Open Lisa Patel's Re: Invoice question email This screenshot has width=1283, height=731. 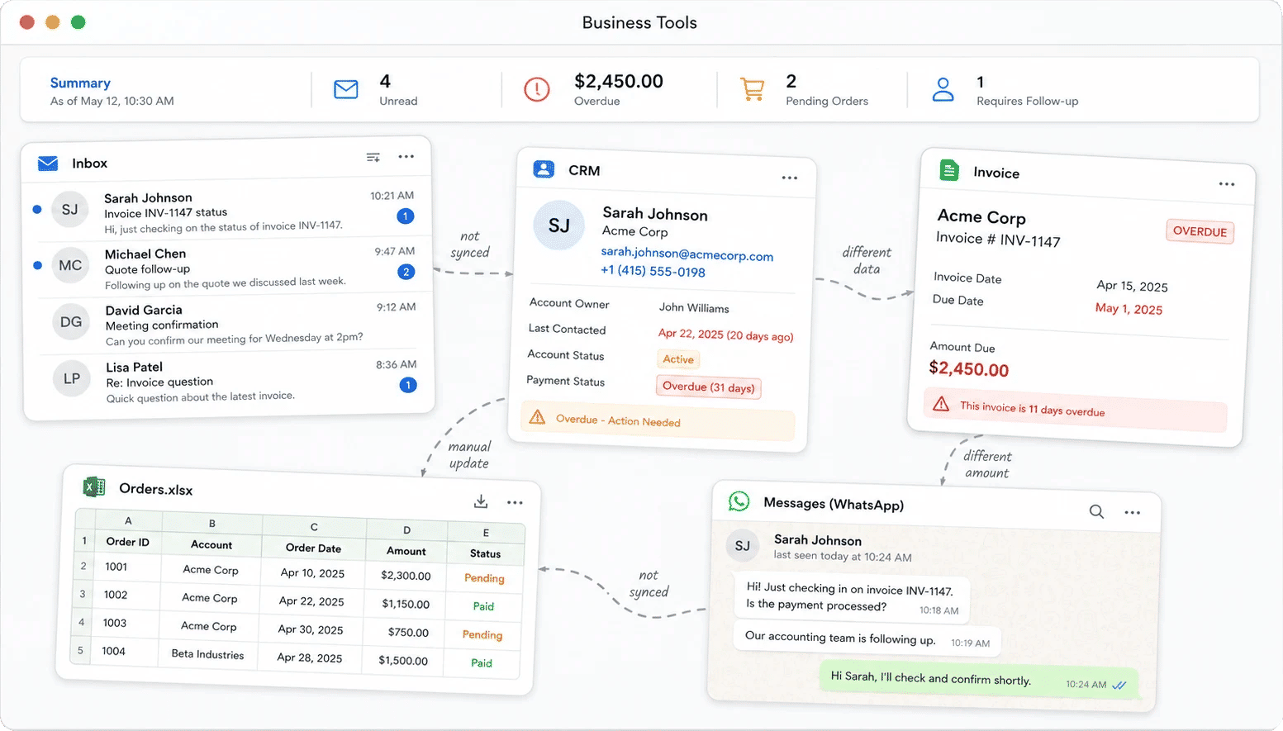(228, 381)
